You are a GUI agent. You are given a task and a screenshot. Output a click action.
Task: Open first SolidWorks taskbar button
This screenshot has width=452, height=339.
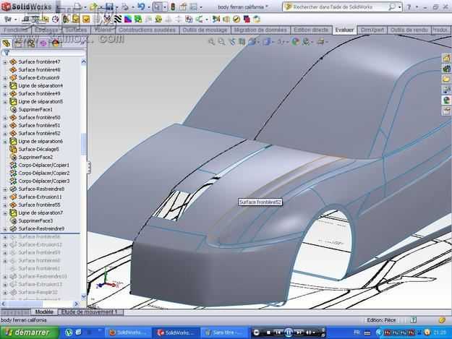point(128,332)
